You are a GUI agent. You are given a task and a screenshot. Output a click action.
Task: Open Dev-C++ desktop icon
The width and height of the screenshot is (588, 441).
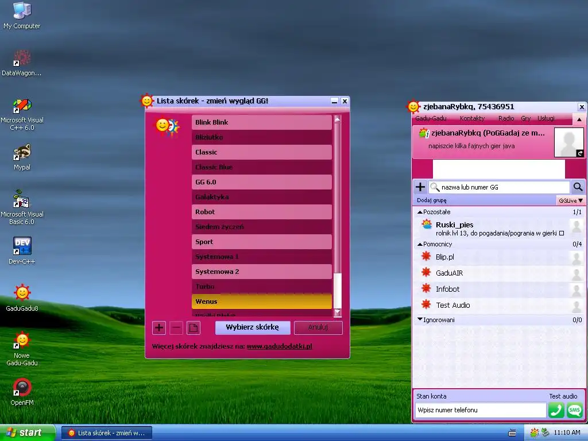(x=22, y=250)
